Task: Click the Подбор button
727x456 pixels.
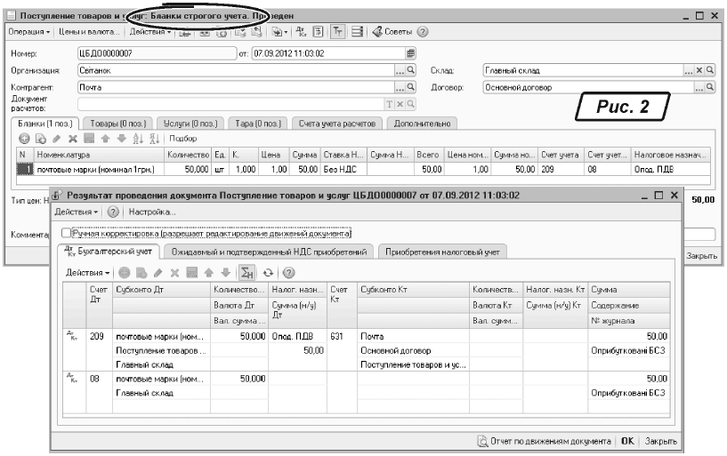Action: (182, 139)
